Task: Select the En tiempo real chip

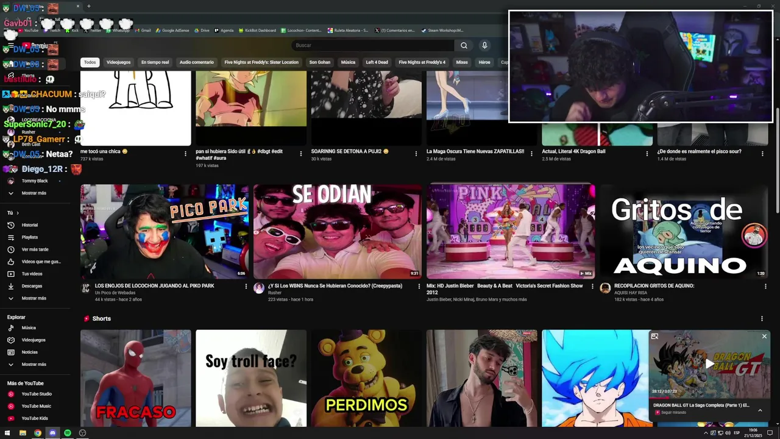Action: click(x=155, y=62)
